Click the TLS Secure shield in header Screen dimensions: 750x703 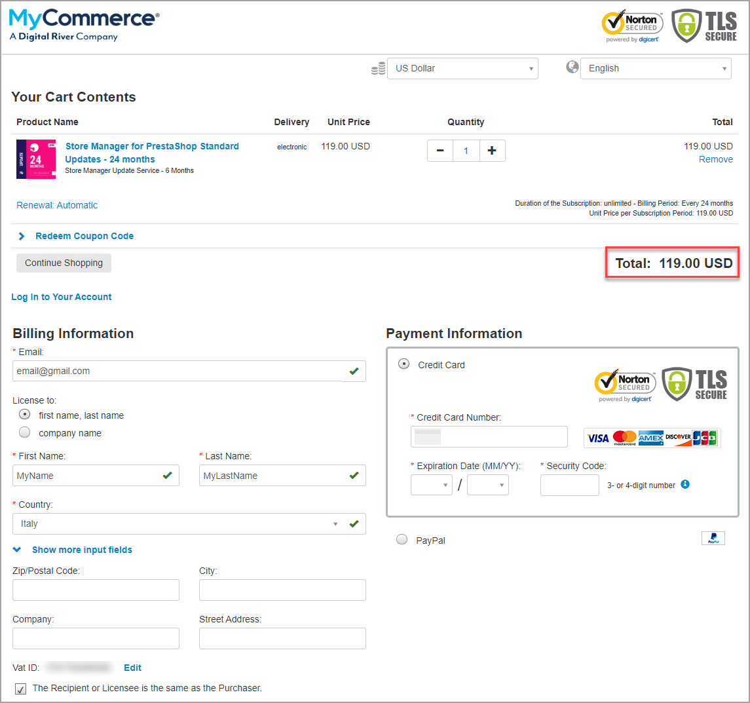click(705, 26)
